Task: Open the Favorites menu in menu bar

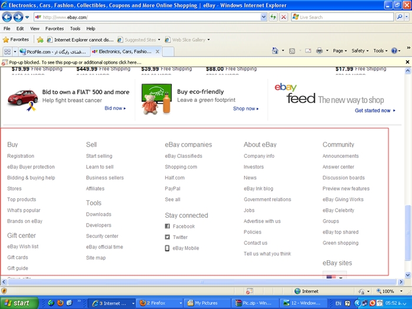Action: (x=54, y=29)
